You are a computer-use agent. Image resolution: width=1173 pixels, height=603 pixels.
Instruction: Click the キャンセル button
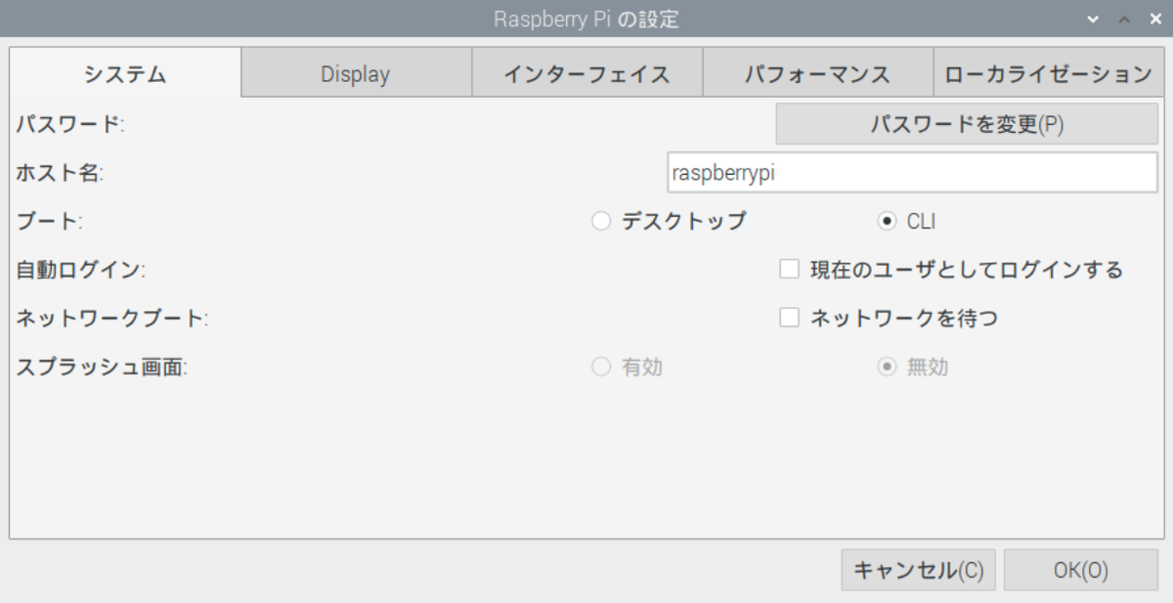[x=918, y=570]
